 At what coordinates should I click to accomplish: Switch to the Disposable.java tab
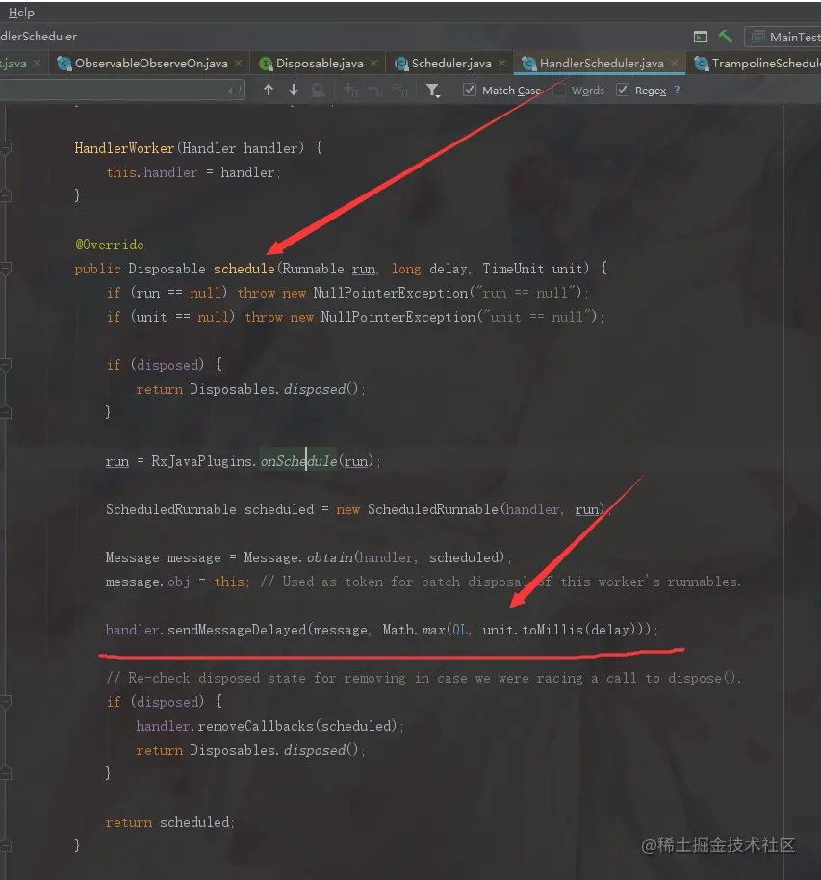tap(320, 64)
